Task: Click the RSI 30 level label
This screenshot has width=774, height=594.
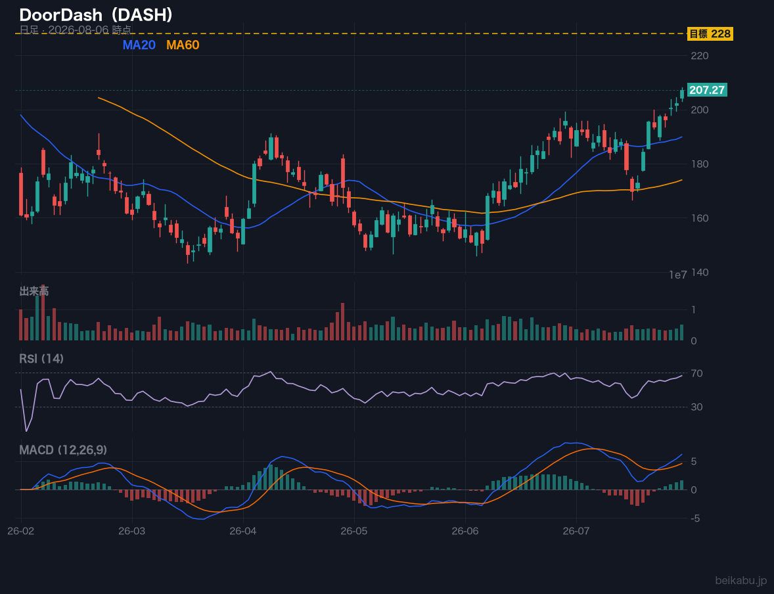Action: (696, 407)
